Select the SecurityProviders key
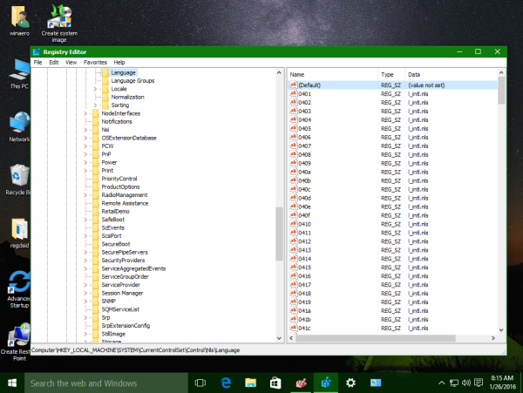Image resolution: width=523 pixels, height=393 pixels. (x=123, y=261)
